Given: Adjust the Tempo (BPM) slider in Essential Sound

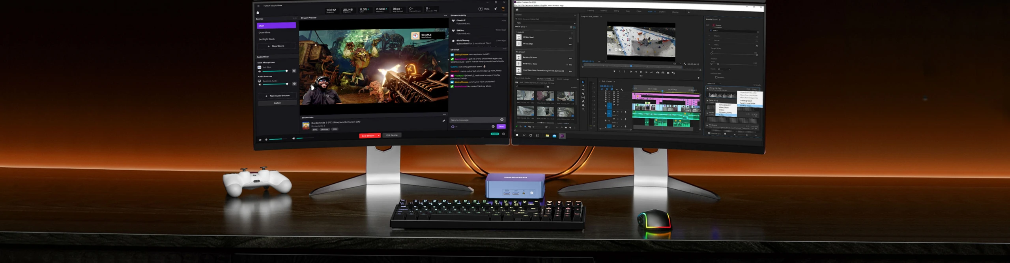Looking at the screenshot, I should 734,54.
